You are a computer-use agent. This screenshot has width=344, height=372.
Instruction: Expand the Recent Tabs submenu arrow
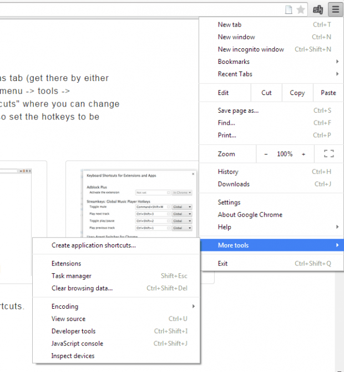(337, 74)
